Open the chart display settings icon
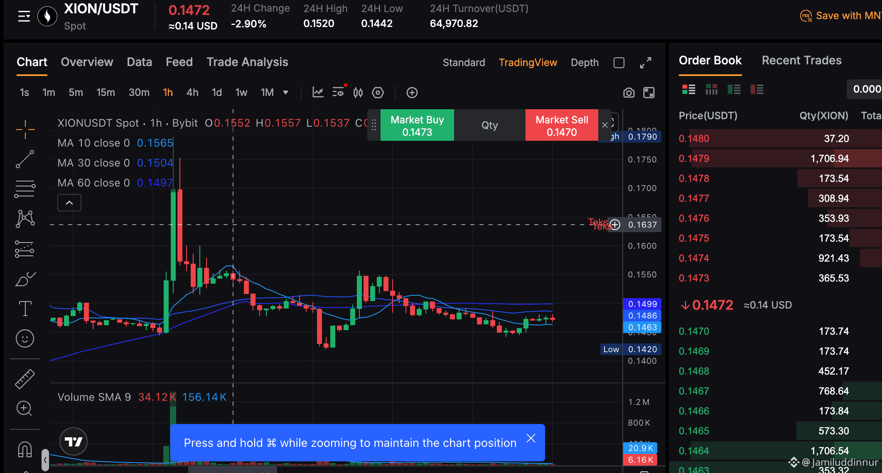The width and height of the screenshot is (882, 473). coord(339,92)
